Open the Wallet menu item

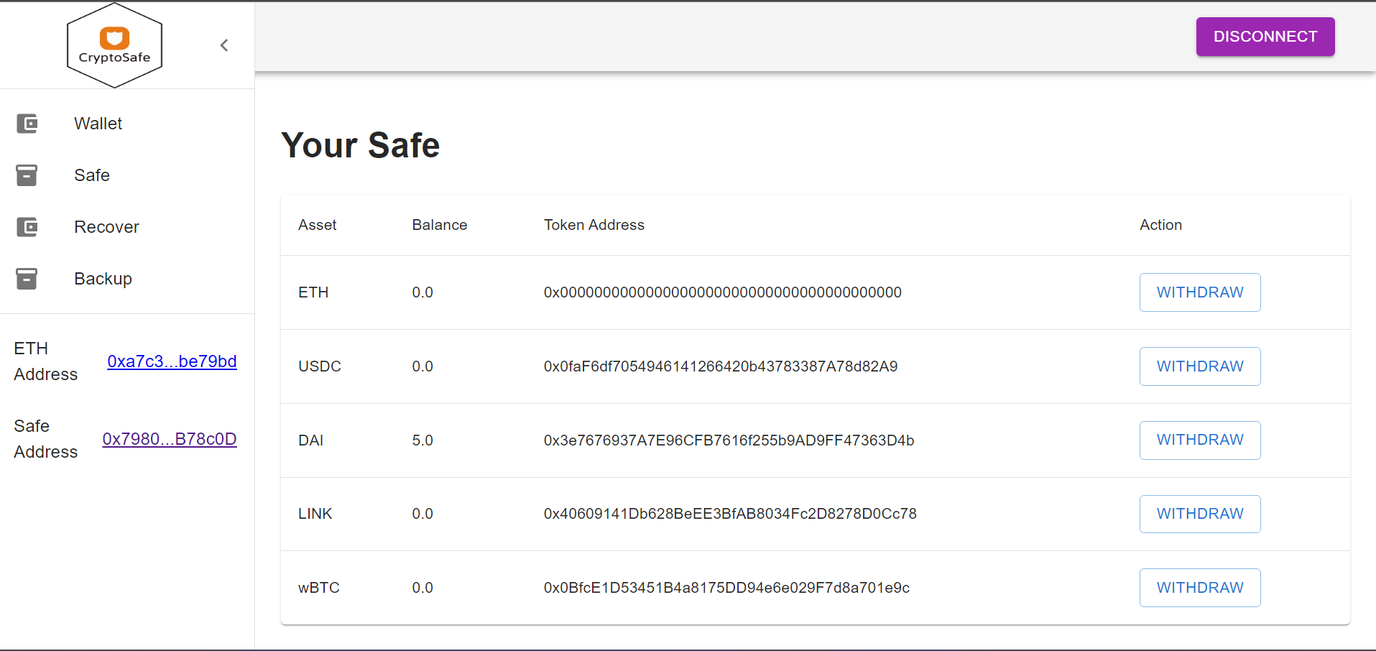pos(98,123)
